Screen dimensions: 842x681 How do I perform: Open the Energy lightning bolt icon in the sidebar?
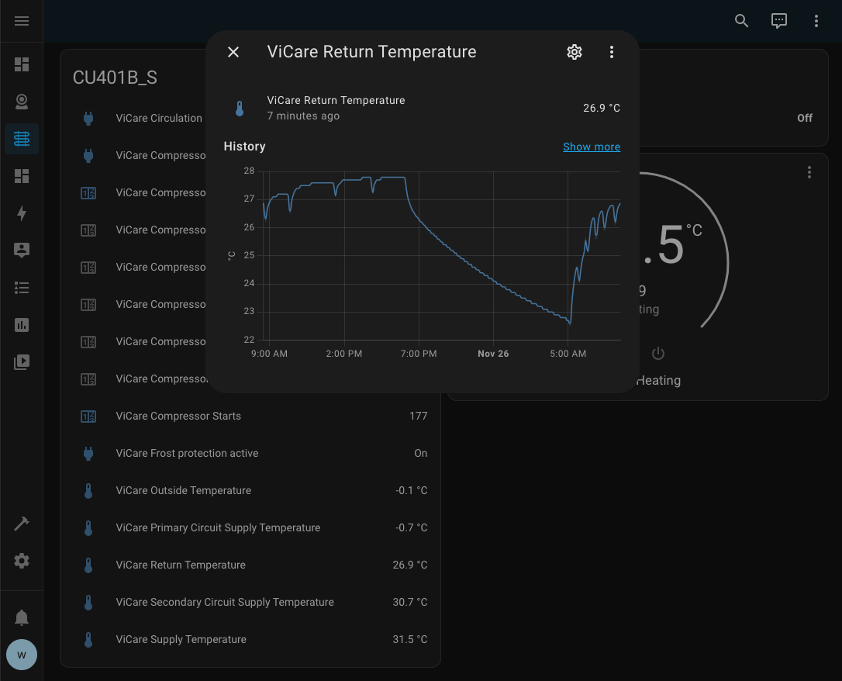click(22, 213)
